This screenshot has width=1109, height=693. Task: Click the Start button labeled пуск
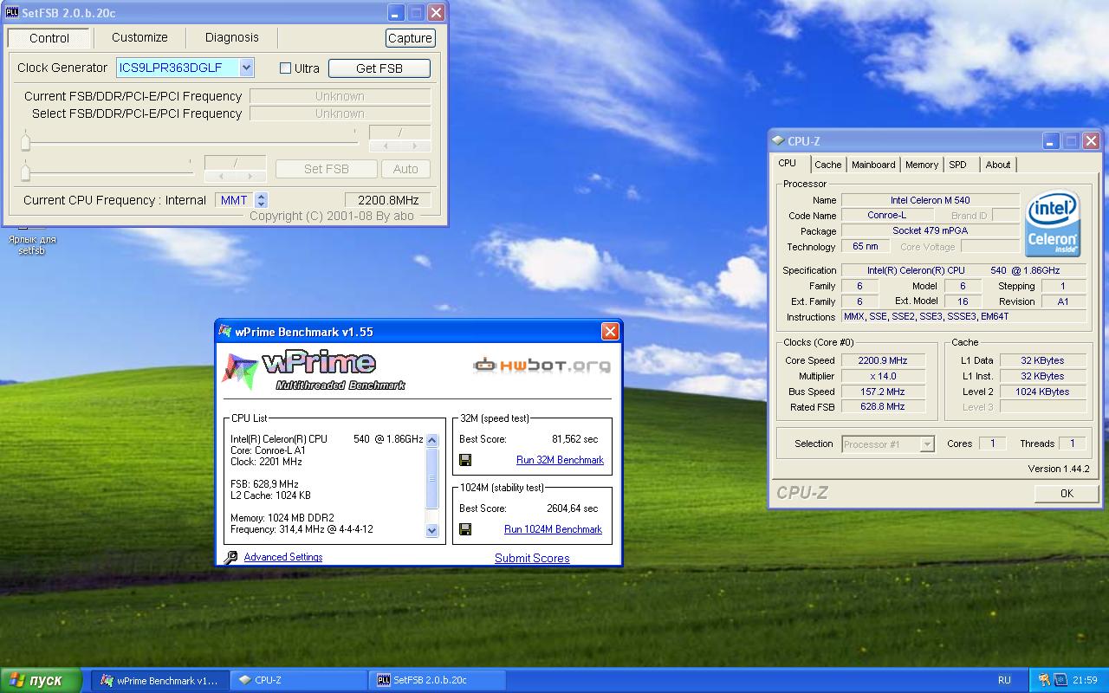coord(41,680)
